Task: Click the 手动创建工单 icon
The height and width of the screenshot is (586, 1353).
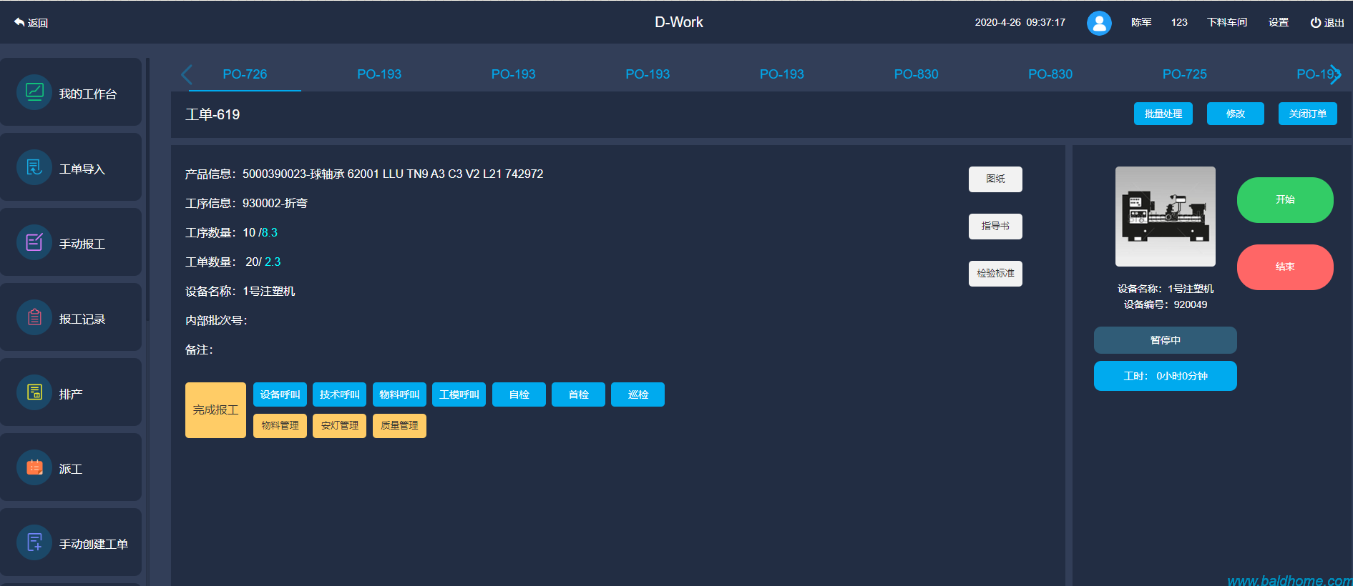Action: click(x=34, y=542)
